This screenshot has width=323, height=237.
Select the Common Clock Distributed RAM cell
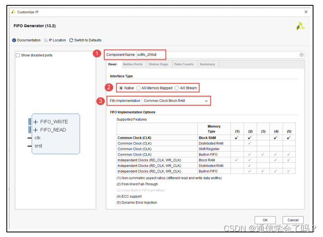[214, 143]
